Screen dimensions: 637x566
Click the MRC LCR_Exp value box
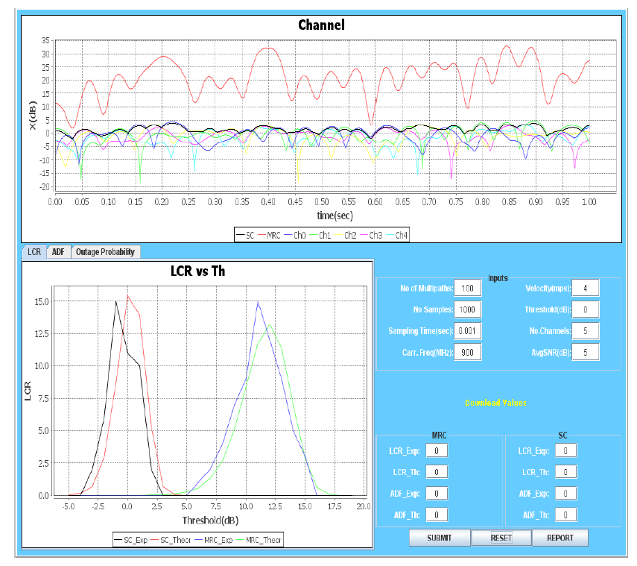[437, 450]
